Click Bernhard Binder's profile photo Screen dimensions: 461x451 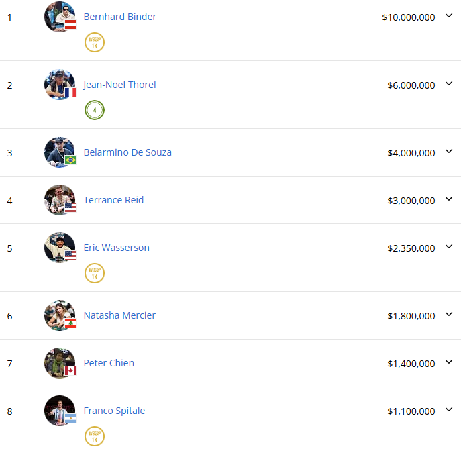[60, 17]
